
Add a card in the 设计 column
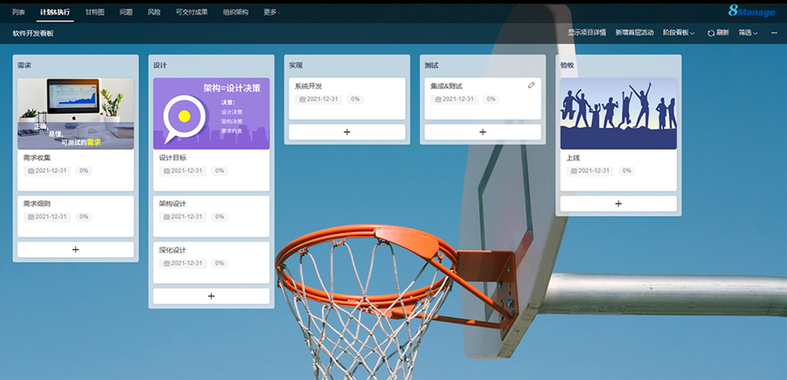pos(211,296)
